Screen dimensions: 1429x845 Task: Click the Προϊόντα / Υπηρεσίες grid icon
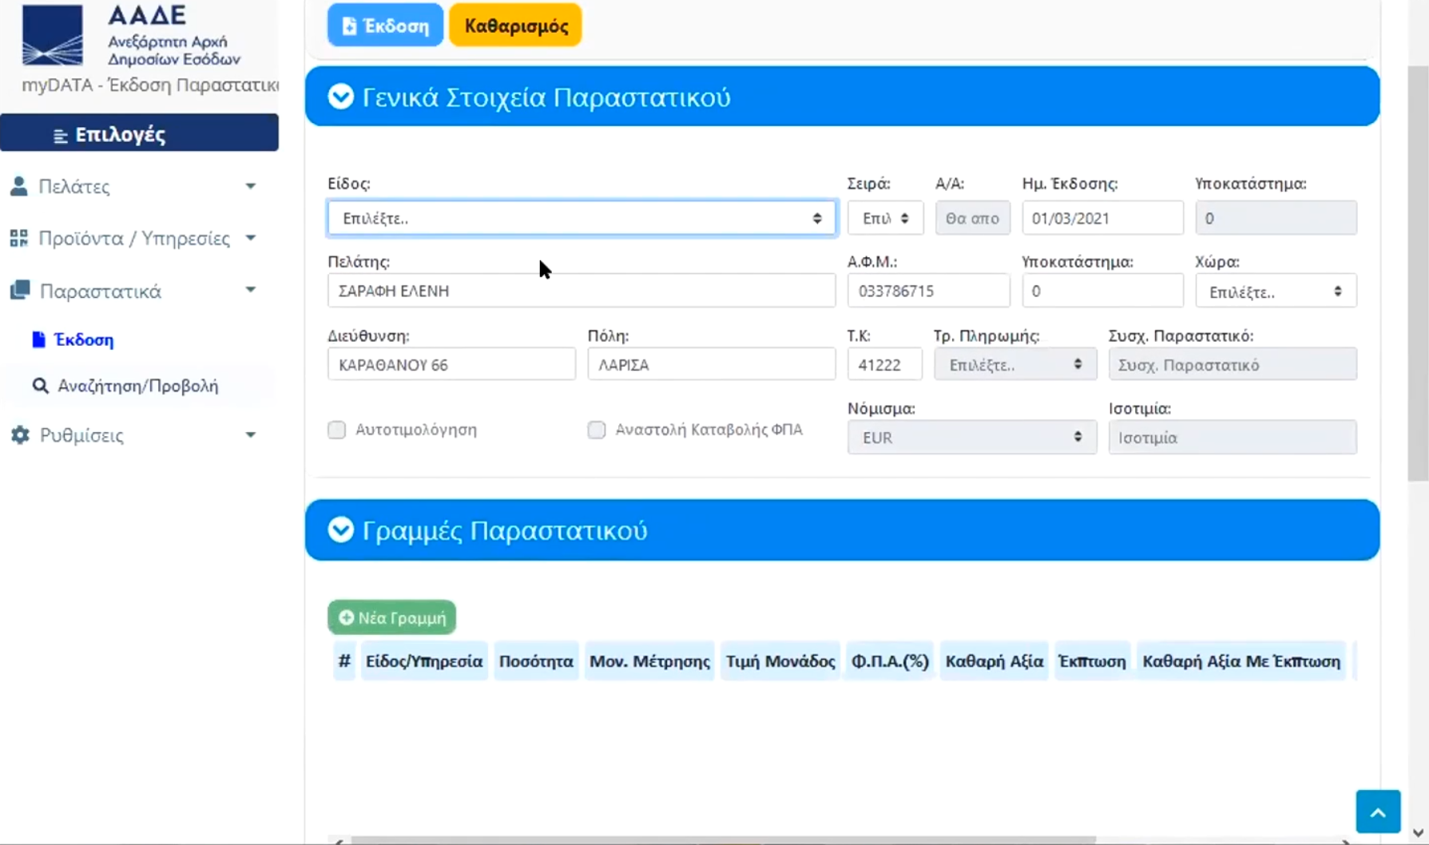click(18, 238)
